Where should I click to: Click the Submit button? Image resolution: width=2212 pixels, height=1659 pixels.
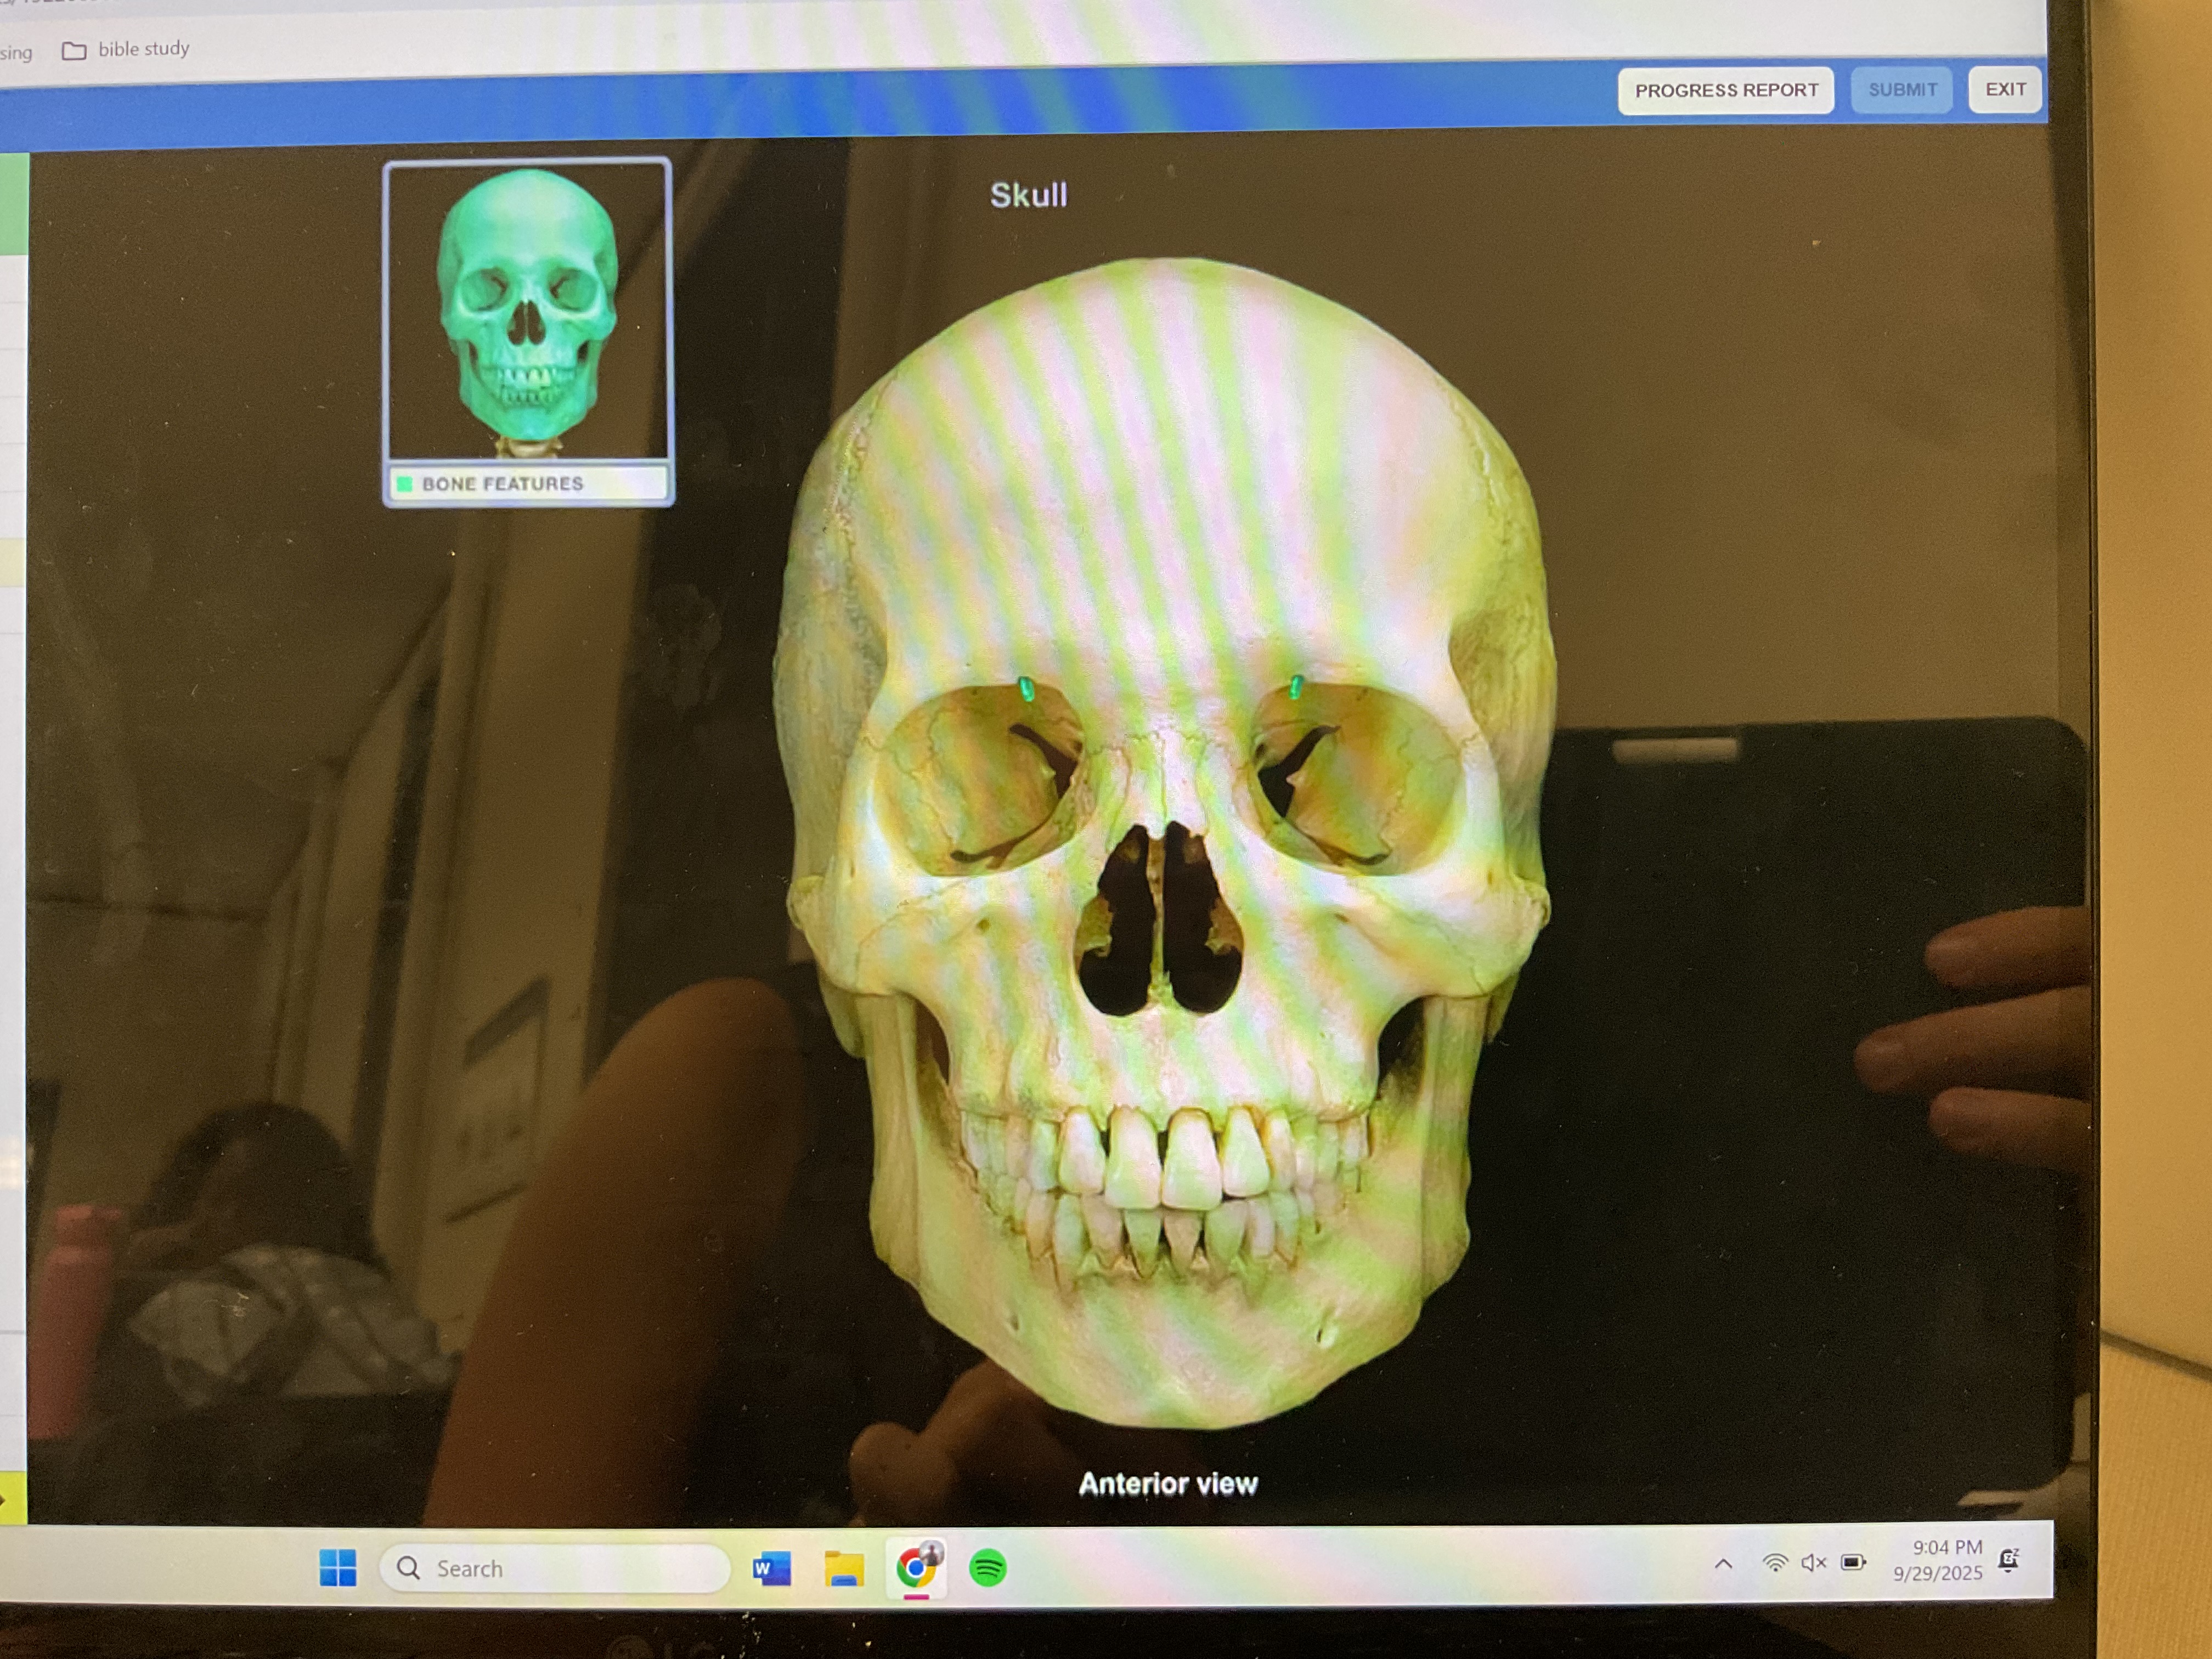(1901, 90)
